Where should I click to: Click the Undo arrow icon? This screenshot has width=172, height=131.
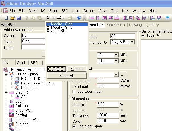pos(49,18)
